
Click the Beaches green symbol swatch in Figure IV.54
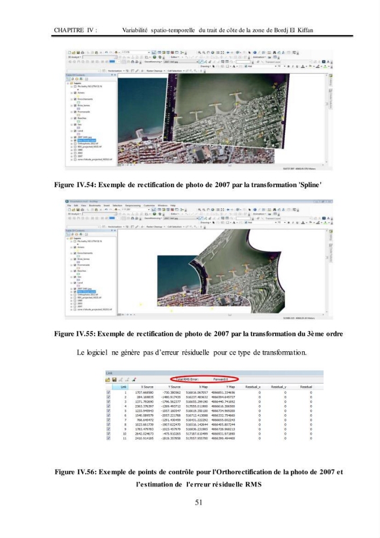tap(78, 122)
